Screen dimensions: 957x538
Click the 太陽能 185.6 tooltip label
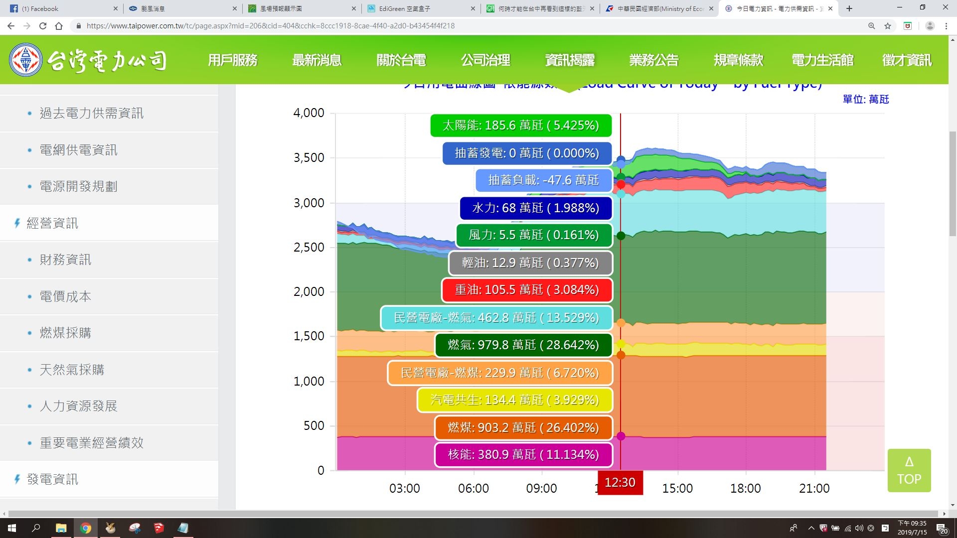tap(521, 126)
